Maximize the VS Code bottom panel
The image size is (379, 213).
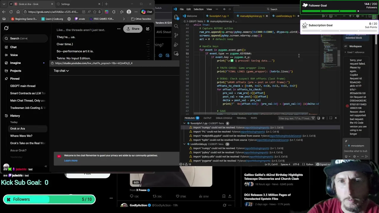click(x=331, y=118)
